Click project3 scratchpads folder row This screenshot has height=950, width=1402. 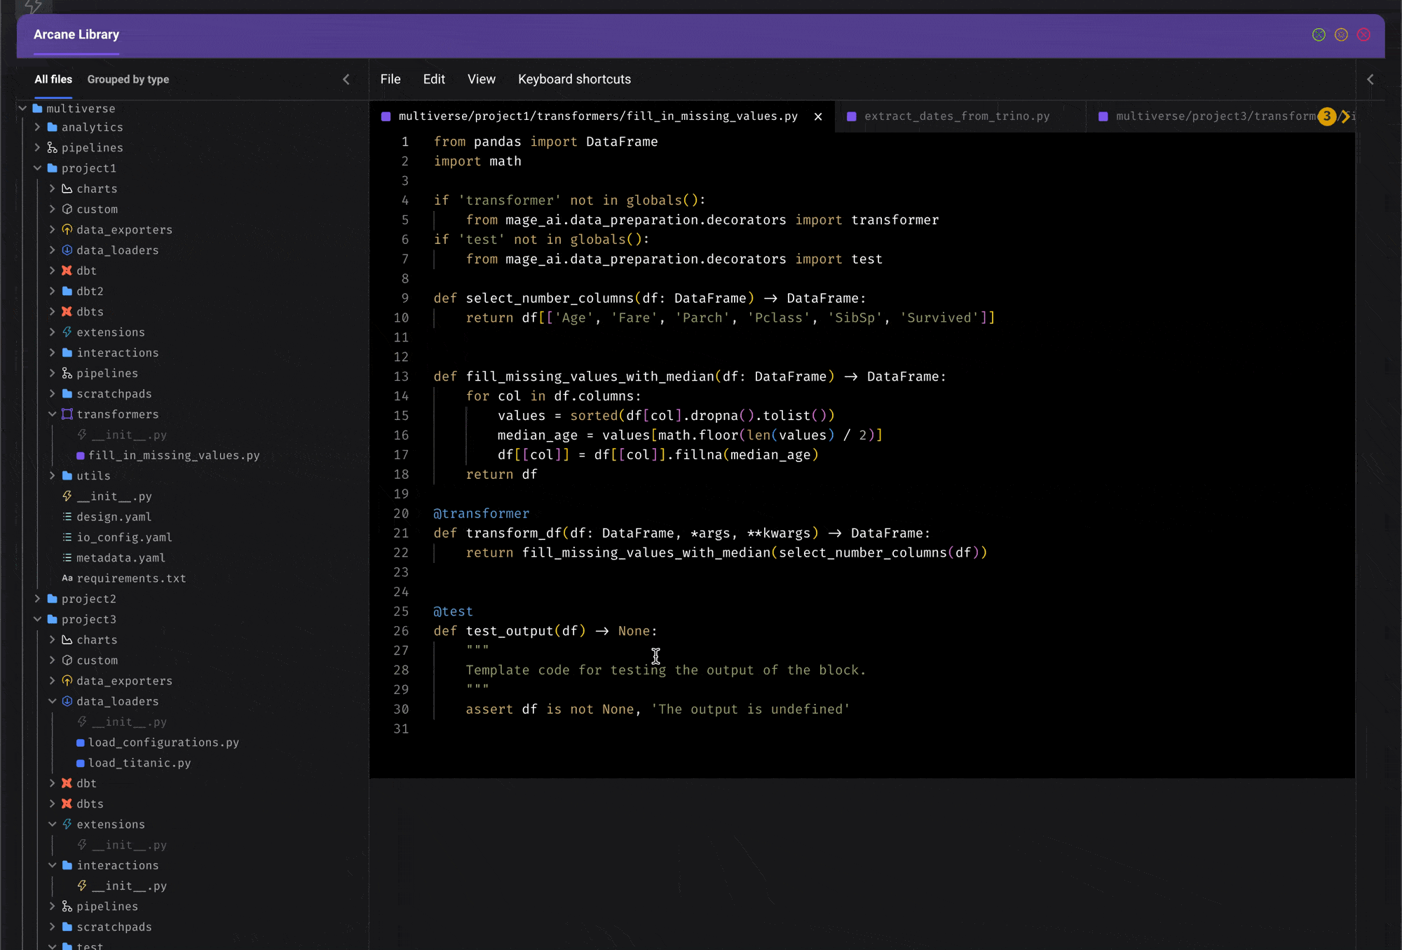tap(114, 927)
